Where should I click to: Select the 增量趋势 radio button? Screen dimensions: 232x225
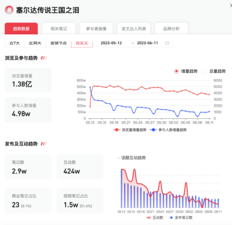[x=176, y=71]
